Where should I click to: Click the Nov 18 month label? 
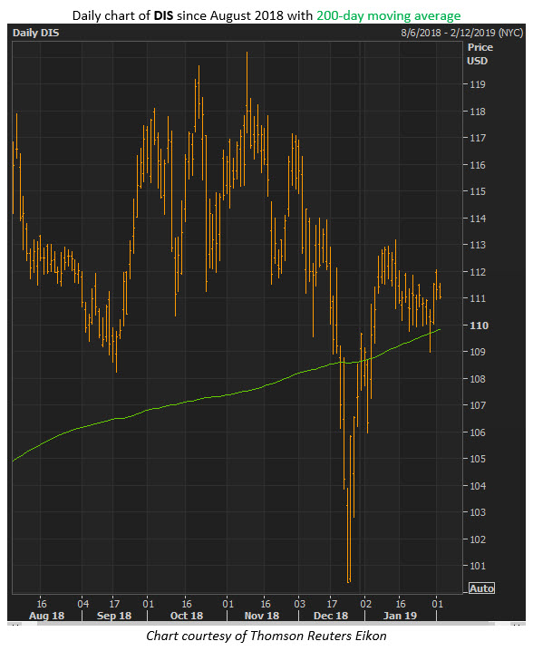coord(262,616)
